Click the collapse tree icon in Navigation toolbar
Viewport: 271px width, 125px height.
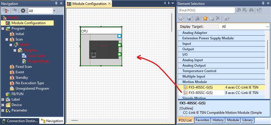click(15, 11)
